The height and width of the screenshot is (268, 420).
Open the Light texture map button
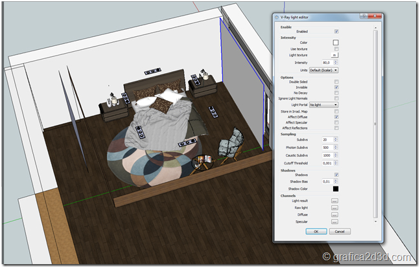336,56
